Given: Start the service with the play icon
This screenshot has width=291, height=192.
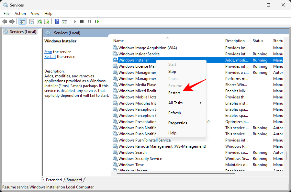Looking at the screenshot, I should click(x=74, y=21).
